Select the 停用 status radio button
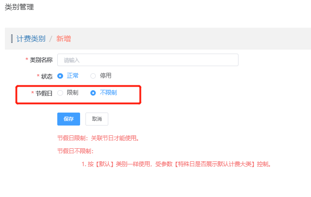This screenshot has height=197, width=311. click(93, 76)
